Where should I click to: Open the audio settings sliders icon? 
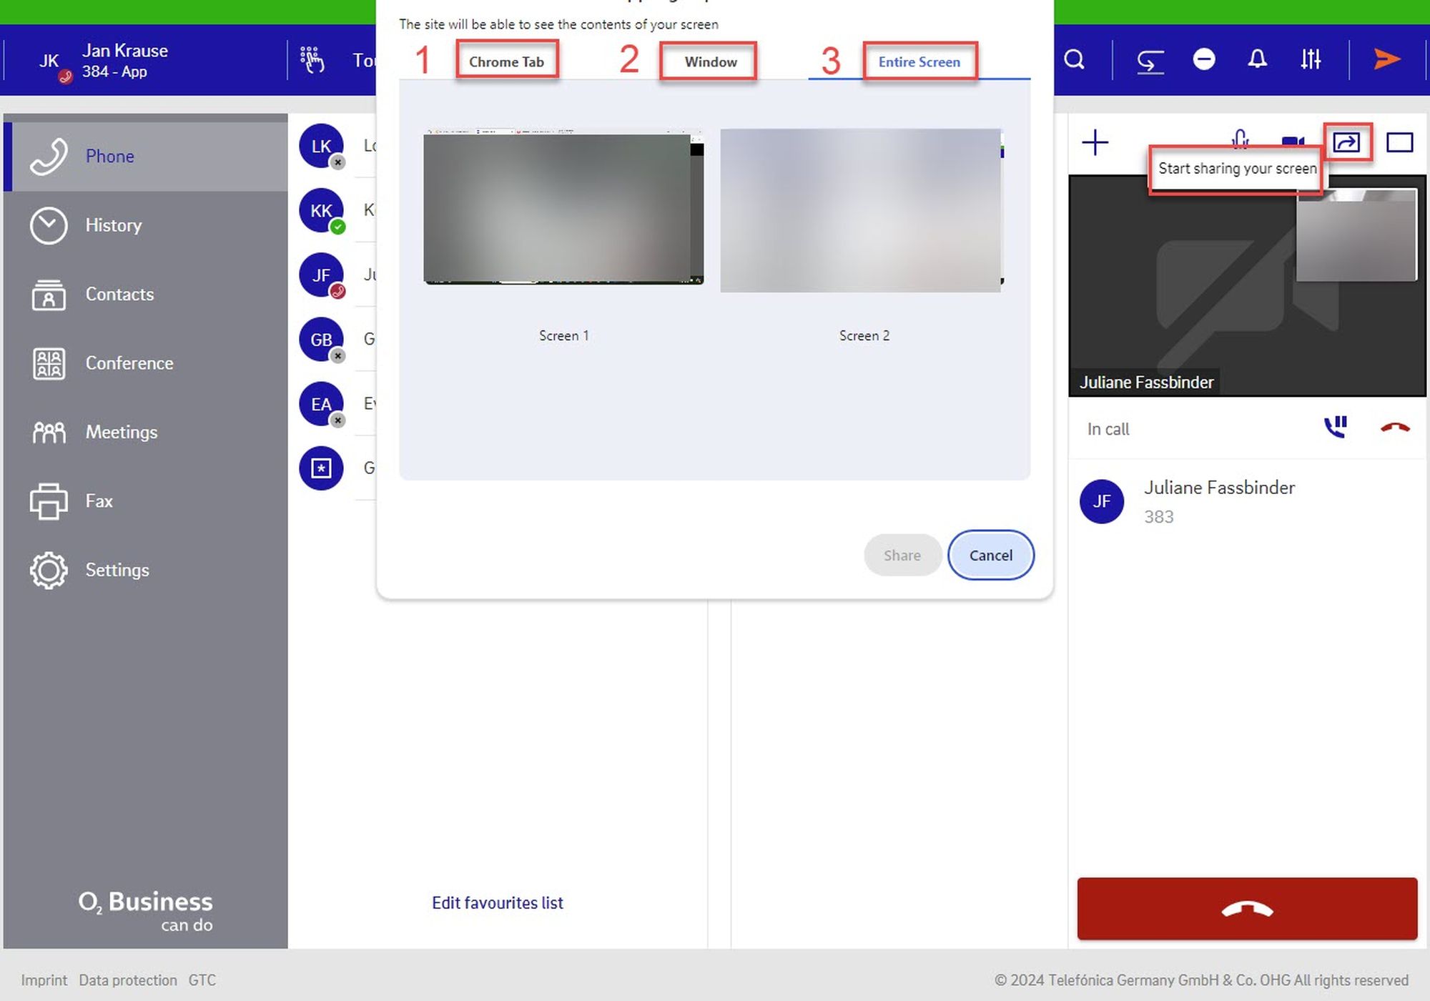pos(1310,59)
